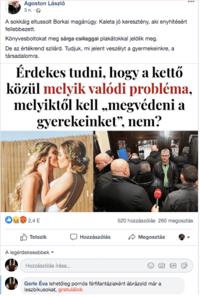Open Gerle Éva's profile from comment

(x=36, y=284)
